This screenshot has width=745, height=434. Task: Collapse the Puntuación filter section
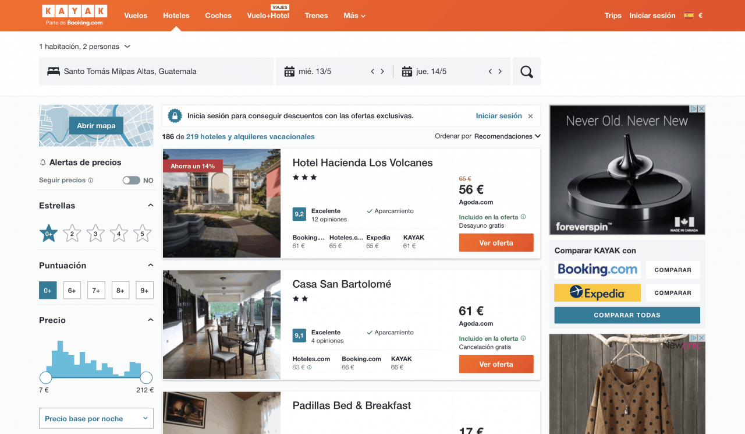pos(150,266)
